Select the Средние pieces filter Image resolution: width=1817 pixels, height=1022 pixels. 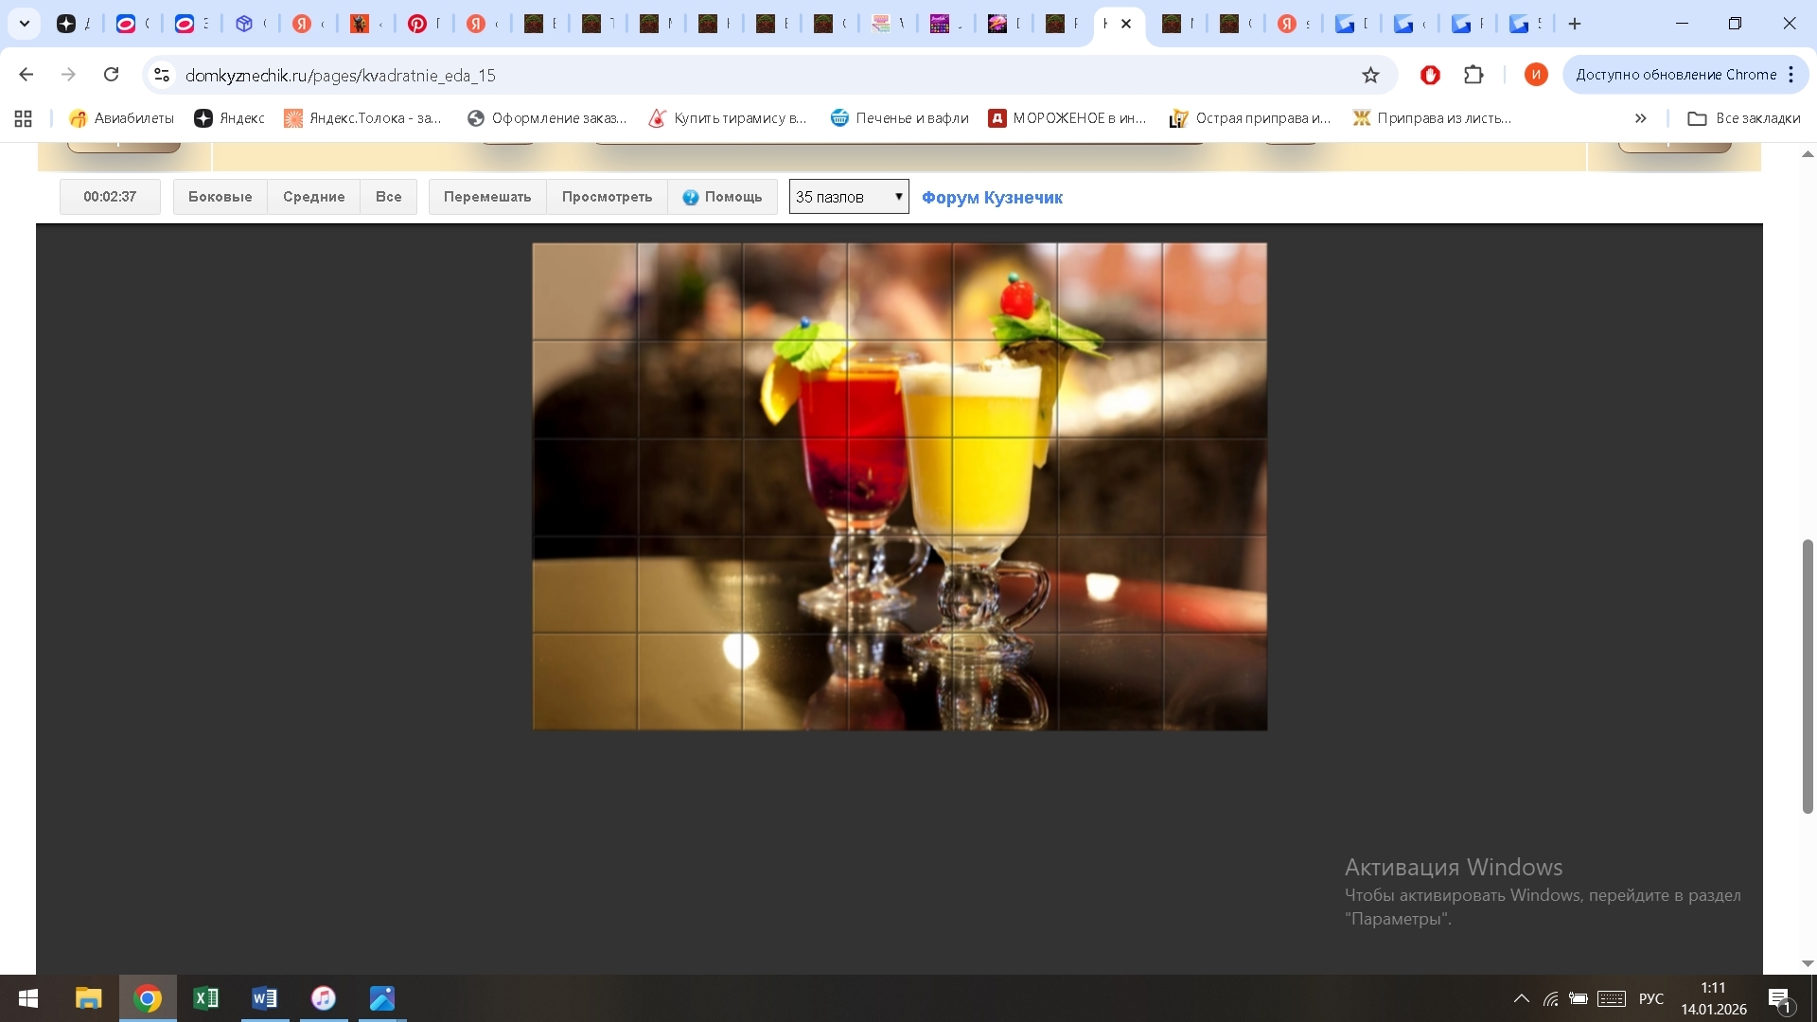click(x=313, y=197)
